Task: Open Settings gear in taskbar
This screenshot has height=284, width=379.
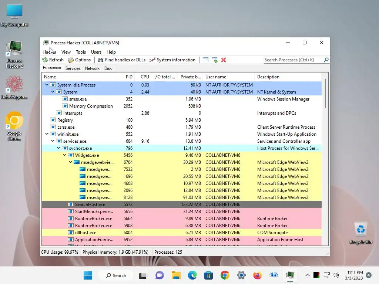Action: coord(241,275)
